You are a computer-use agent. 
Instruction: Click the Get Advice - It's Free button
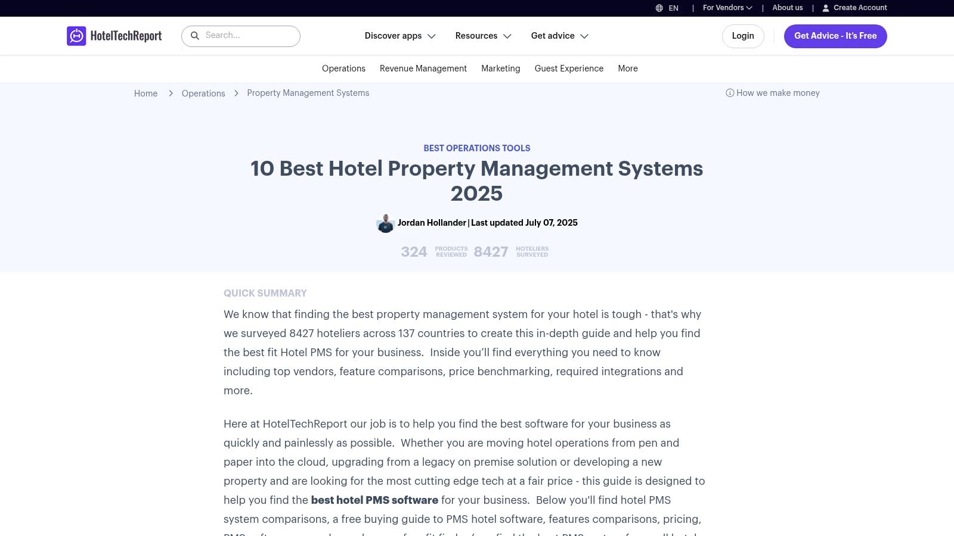pyautogui.click(x=835, y=36)
